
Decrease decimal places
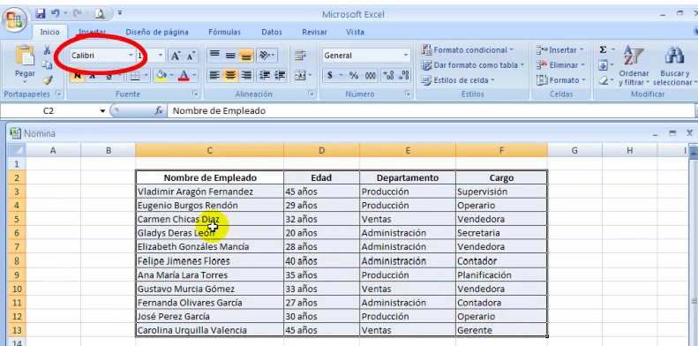(x=403, y=76)
